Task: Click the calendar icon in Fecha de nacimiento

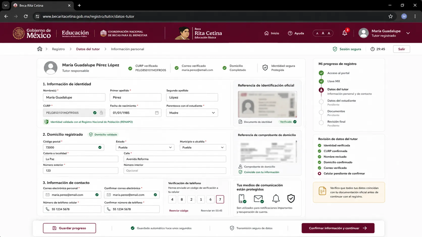Action: (x=157, y=113)
